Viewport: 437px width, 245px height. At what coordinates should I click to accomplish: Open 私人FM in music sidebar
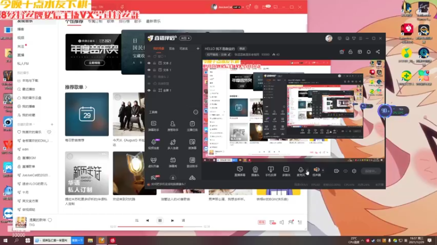click(x=23, y=64)
